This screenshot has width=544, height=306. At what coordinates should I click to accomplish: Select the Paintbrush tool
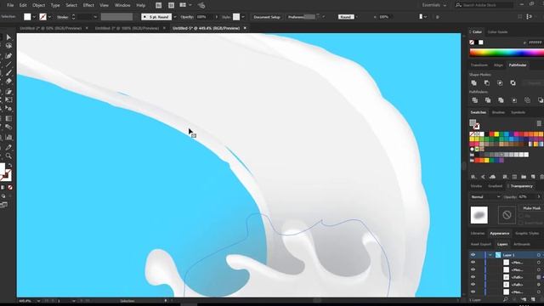[8, 73]
